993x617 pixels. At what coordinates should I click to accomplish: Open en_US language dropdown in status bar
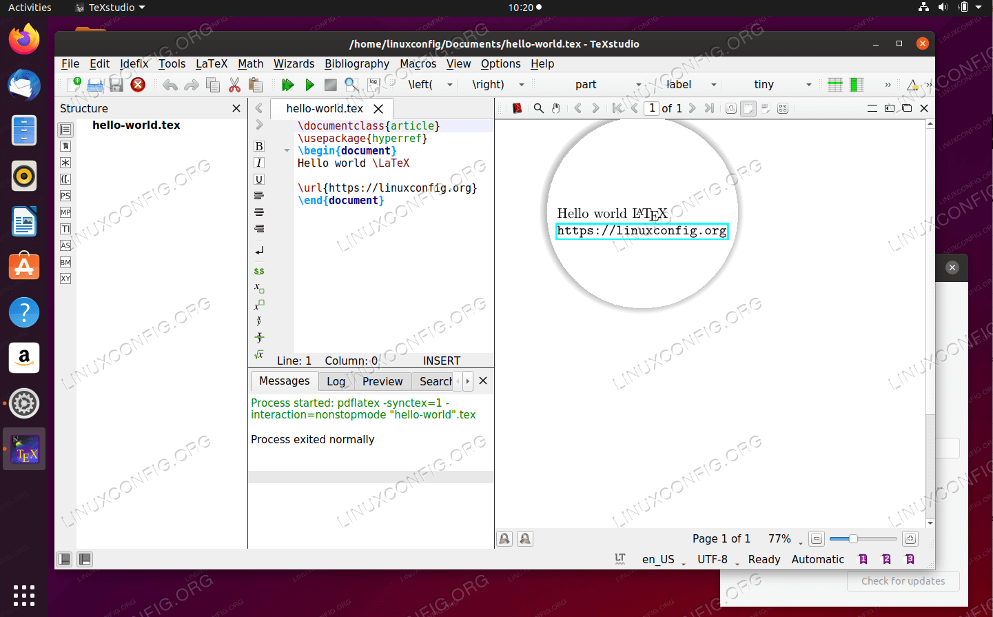click(x=663, y=560)
